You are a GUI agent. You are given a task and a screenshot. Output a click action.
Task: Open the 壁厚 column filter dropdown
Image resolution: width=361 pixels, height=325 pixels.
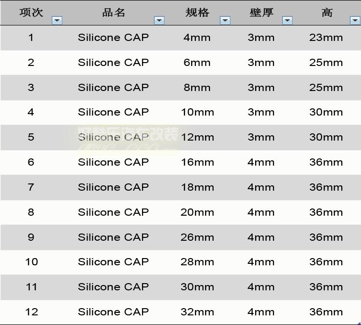[x=287, y=20]
